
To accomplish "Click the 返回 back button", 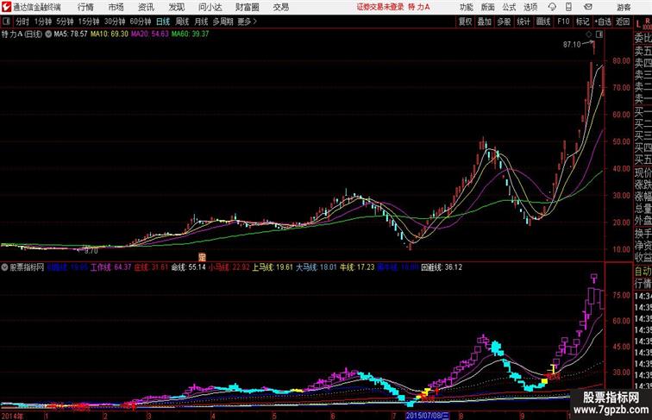I will [623, 22].
